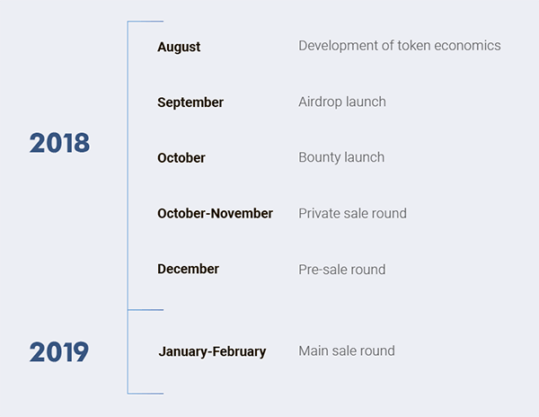This screenshot has height=417, width=539.
Task: Click the word November in the timeline
Action: (242, 214)
